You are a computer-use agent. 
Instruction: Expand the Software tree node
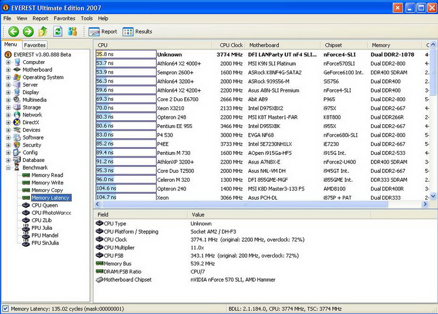coord(8,138)
